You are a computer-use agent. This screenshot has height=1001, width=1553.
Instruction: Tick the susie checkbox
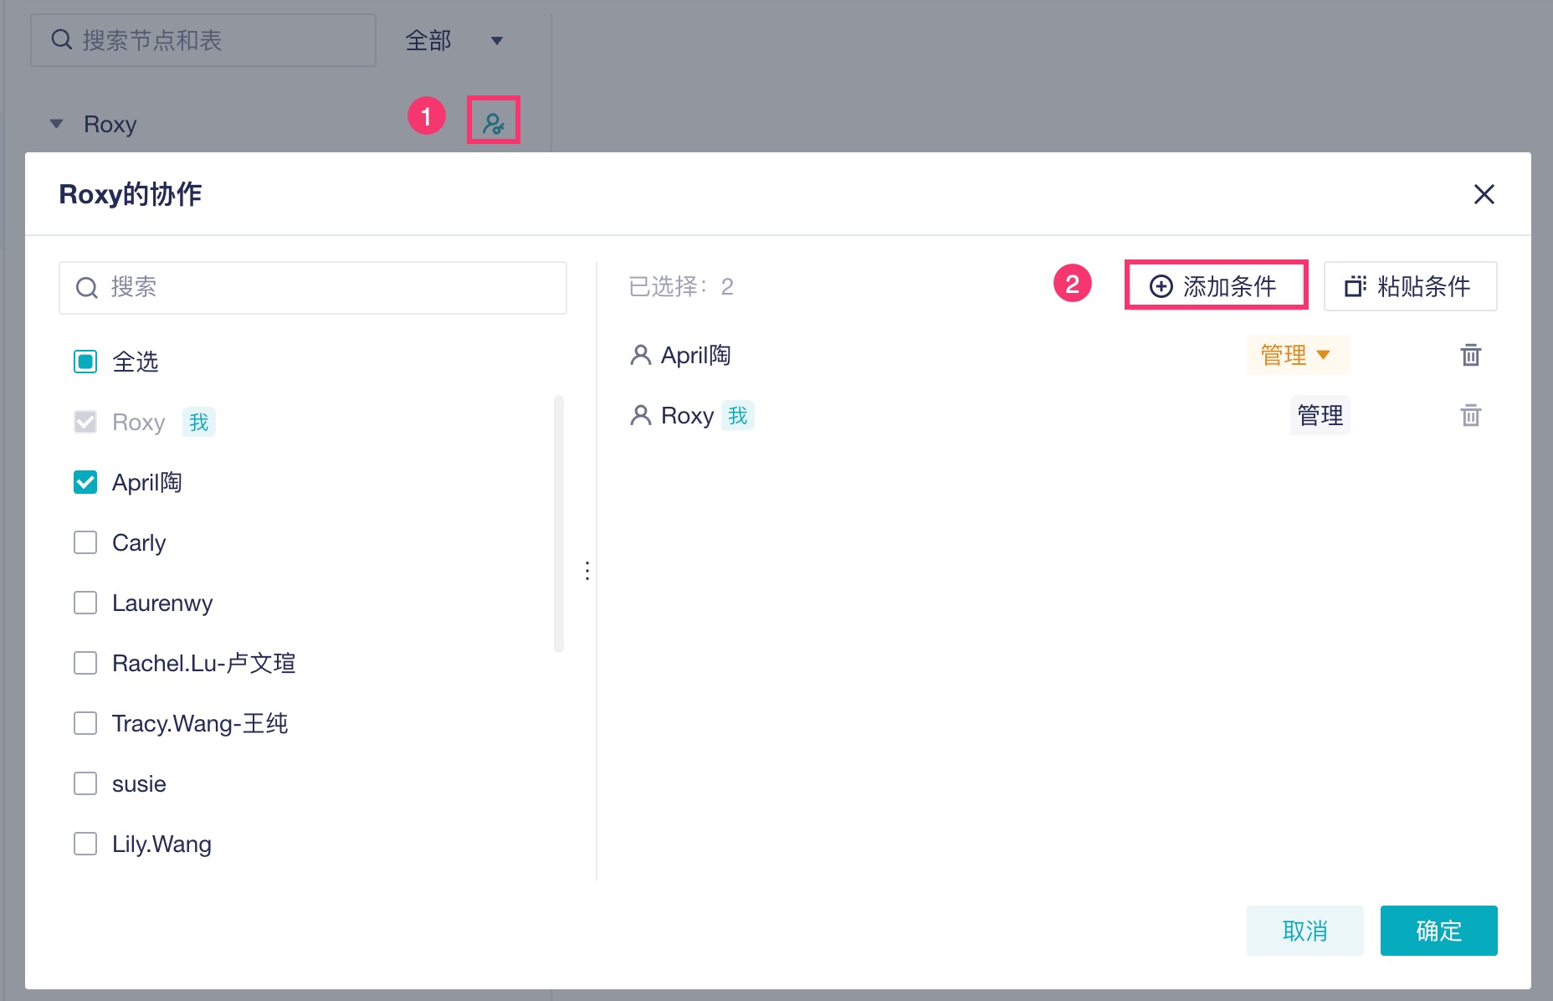[x=85, y=783]
